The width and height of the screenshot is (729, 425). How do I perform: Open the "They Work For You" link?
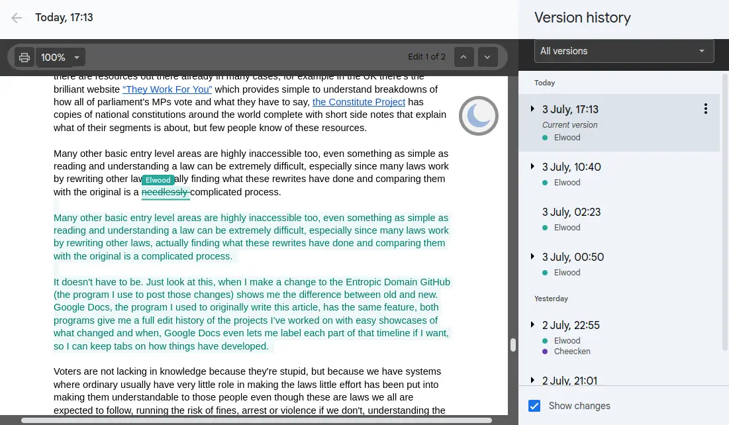(167, 89)
